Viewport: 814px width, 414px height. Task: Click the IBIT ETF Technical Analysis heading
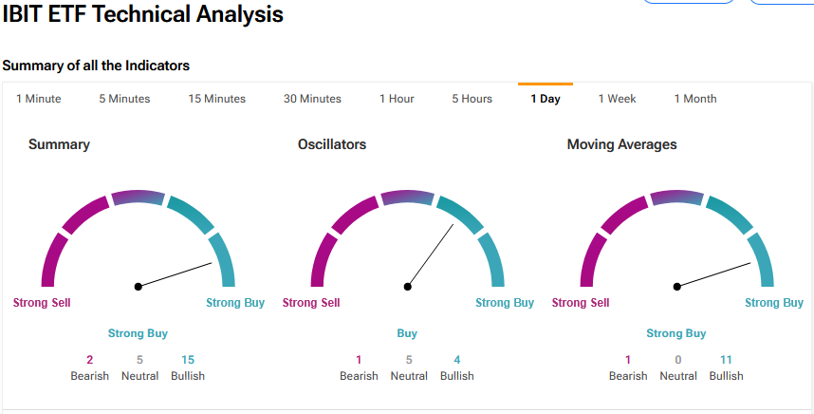143,15
